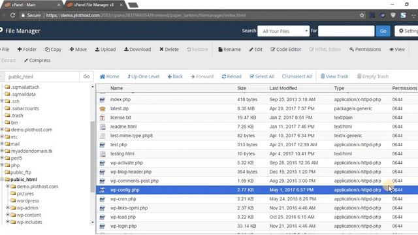This screenshot has height=235, width=418.
Task: Sort files by Last Modified column
Action: pyautogui.click(x=283, y=88)
